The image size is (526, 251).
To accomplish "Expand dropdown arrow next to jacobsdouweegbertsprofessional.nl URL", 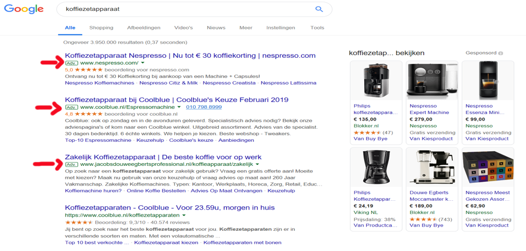I will (x=258, y=165).
